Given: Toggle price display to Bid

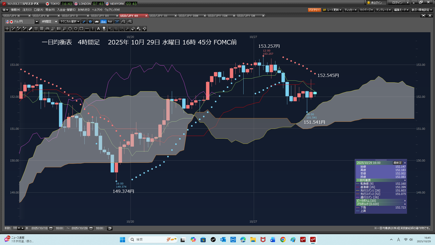Looking at the screenshot, I should coord(103,21).
